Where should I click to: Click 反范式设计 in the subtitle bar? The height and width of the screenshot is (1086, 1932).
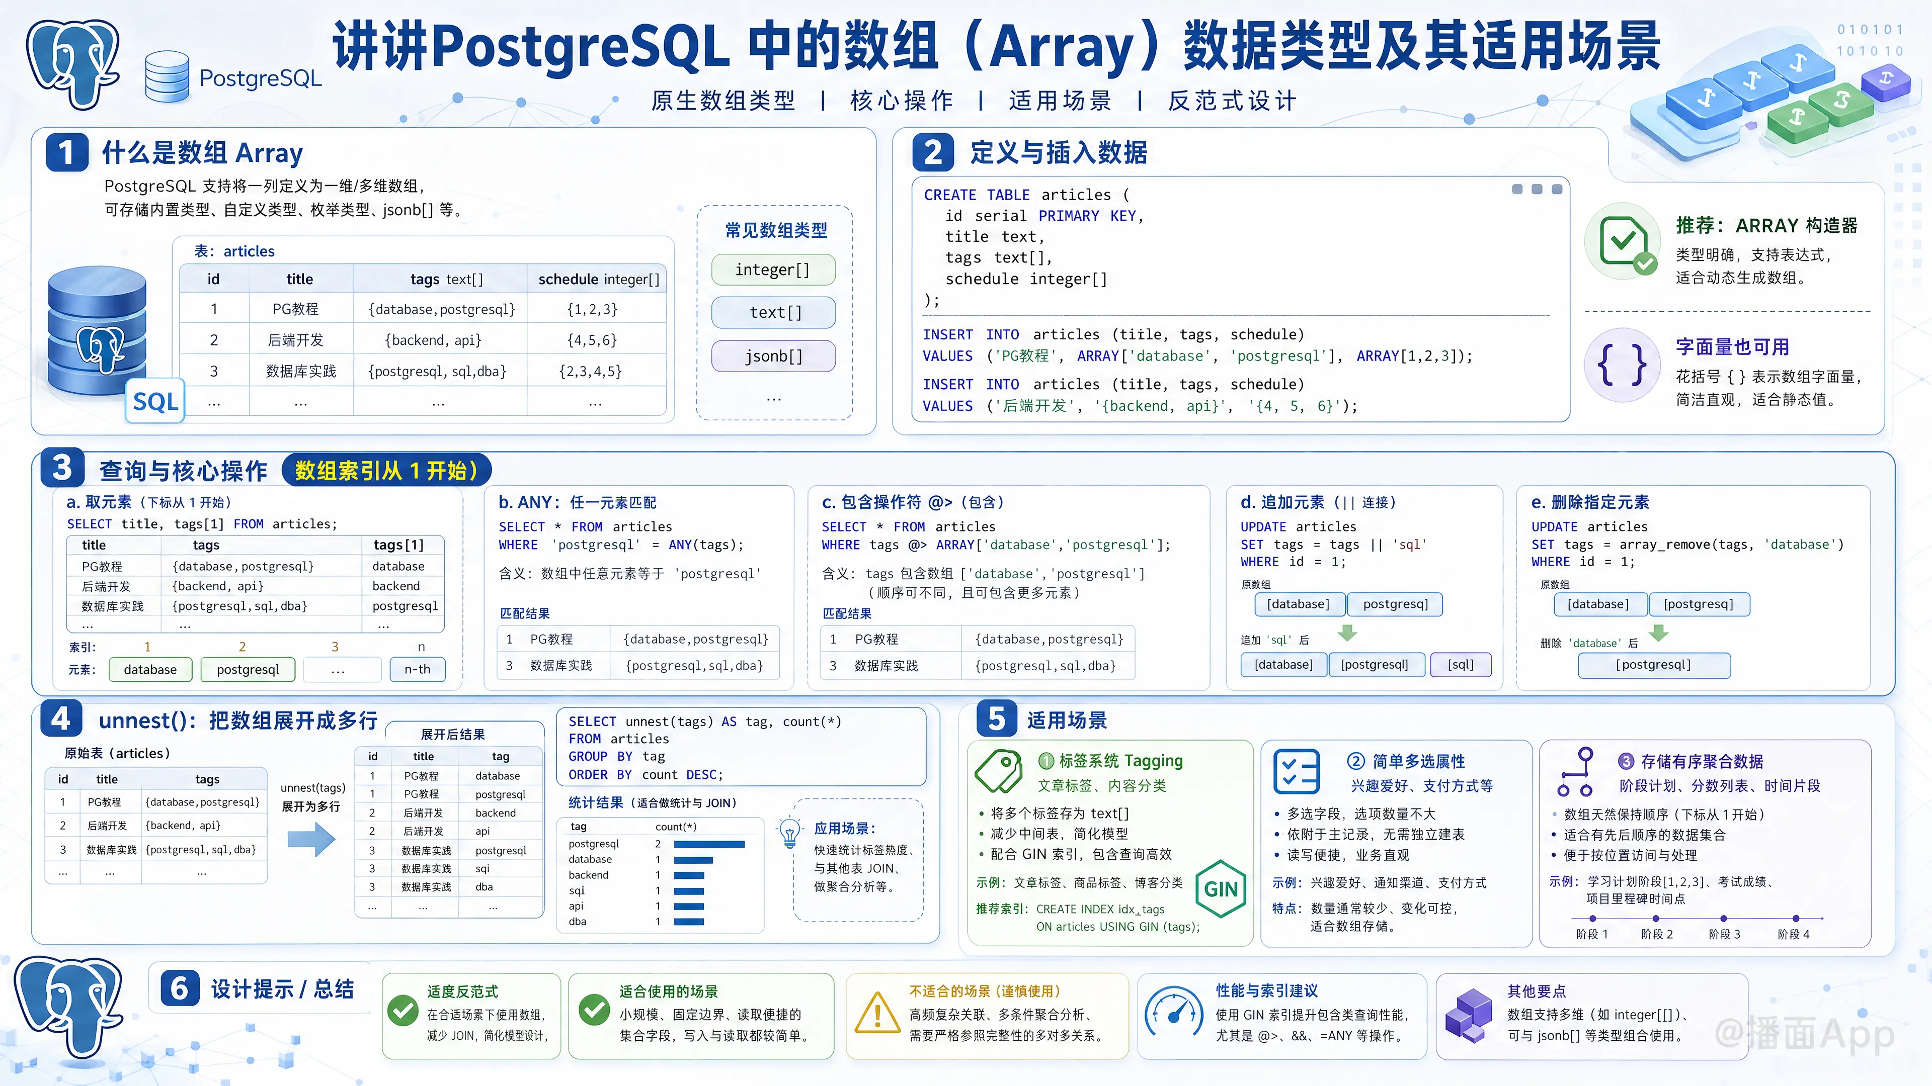(1232, 101)
